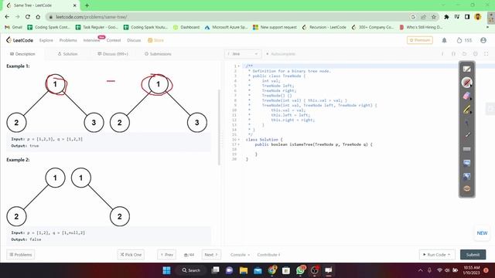Switch to the Description tab
The image size is (495, 278).
click(x=22, y=54)
